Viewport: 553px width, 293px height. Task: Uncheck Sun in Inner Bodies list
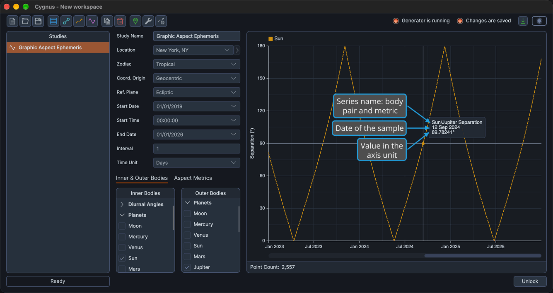tap(122, 258)
